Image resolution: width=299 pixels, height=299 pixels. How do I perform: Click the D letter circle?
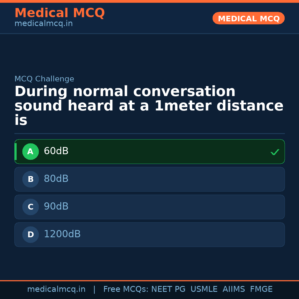coord(30,235)
